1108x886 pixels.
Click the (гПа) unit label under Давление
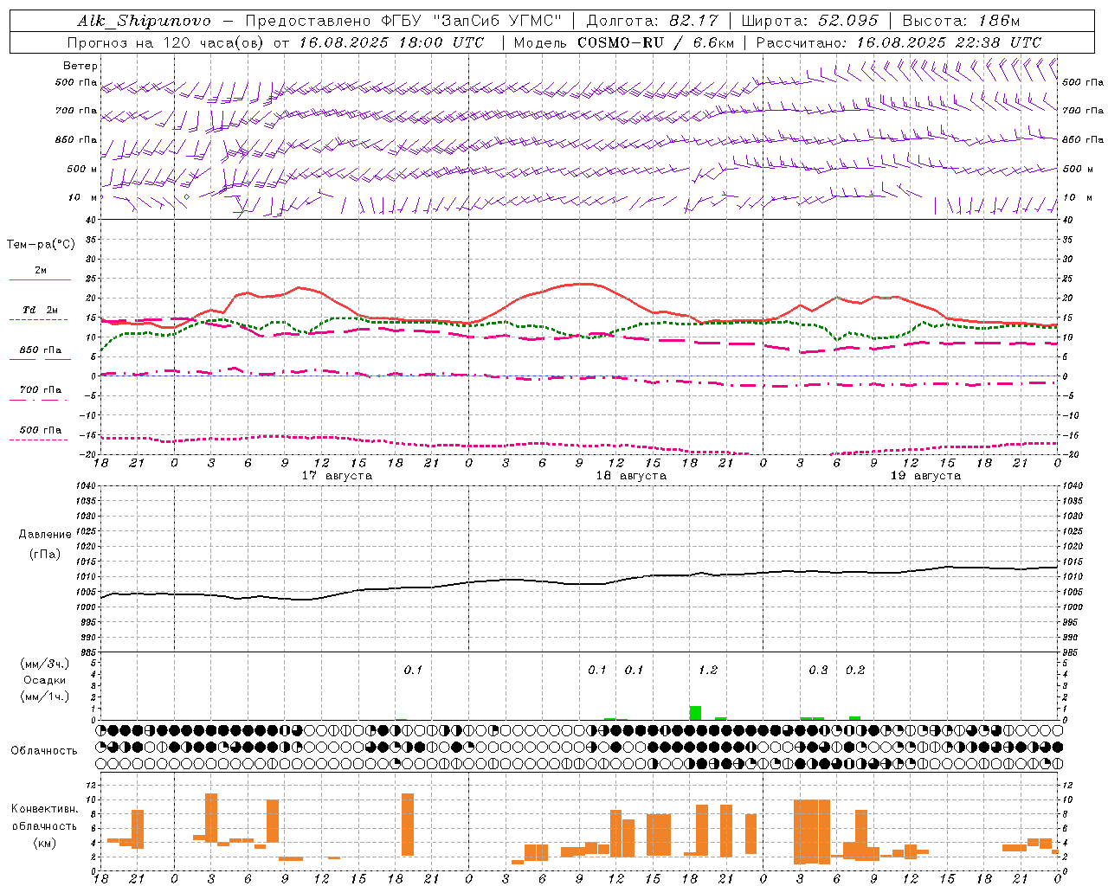pyautogui.click(x=45, y=555)
